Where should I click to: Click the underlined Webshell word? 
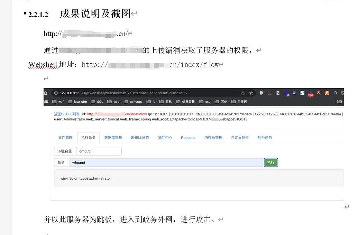[43, 65]
